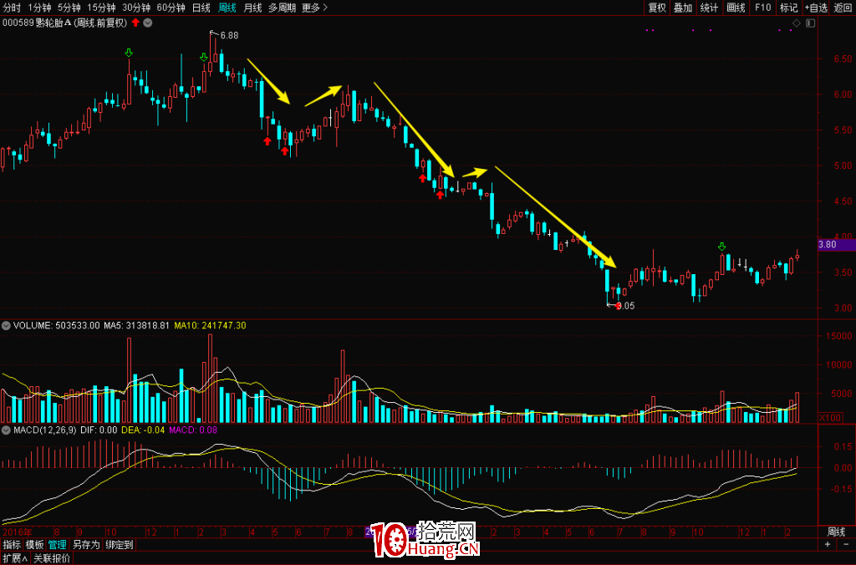Open the round dropdown beside stock title
Viewport: 856px width, 565px height.
pyautogui.click(x=148, y=23)
